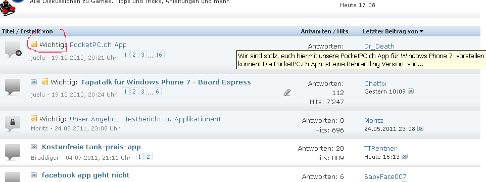The image size is (486, 182).
Task: Sort by Letzter Beitrag von dropdown arrow
Action: (421, 31)
